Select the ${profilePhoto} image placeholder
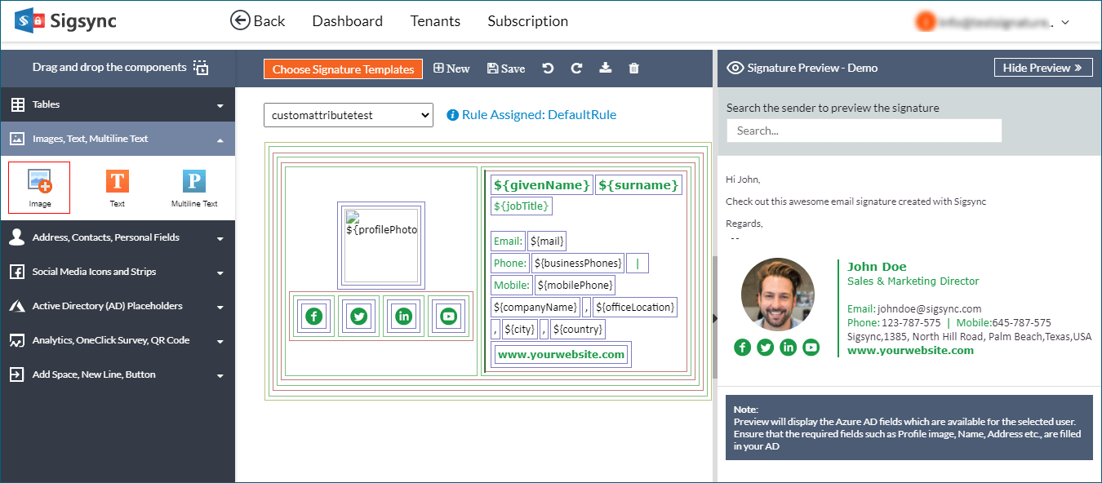 (381, 246)
